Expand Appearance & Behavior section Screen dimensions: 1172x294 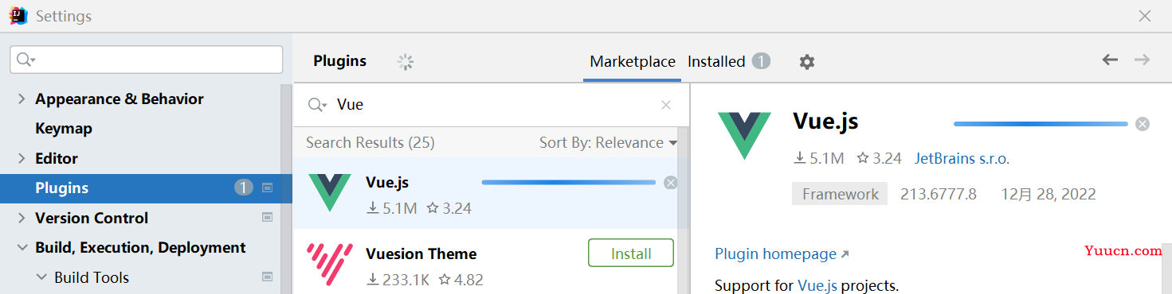(x=22, y=99)
